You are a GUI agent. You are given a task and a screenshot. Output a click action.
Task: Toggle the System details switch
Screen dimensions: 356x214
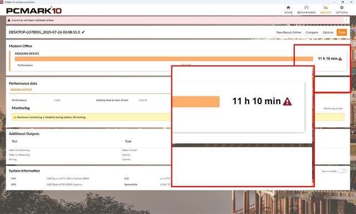[343, 171]
